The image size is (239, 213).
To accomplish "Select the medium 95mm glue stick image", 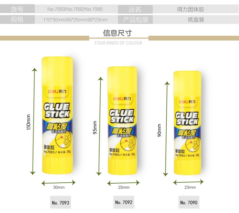I will [x=122, y=121].
